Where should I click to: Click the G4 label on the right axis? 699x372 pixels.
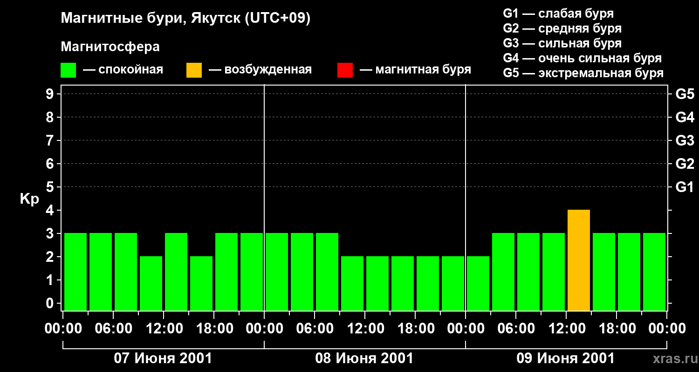pyautogui.click(x=685, y=117)
